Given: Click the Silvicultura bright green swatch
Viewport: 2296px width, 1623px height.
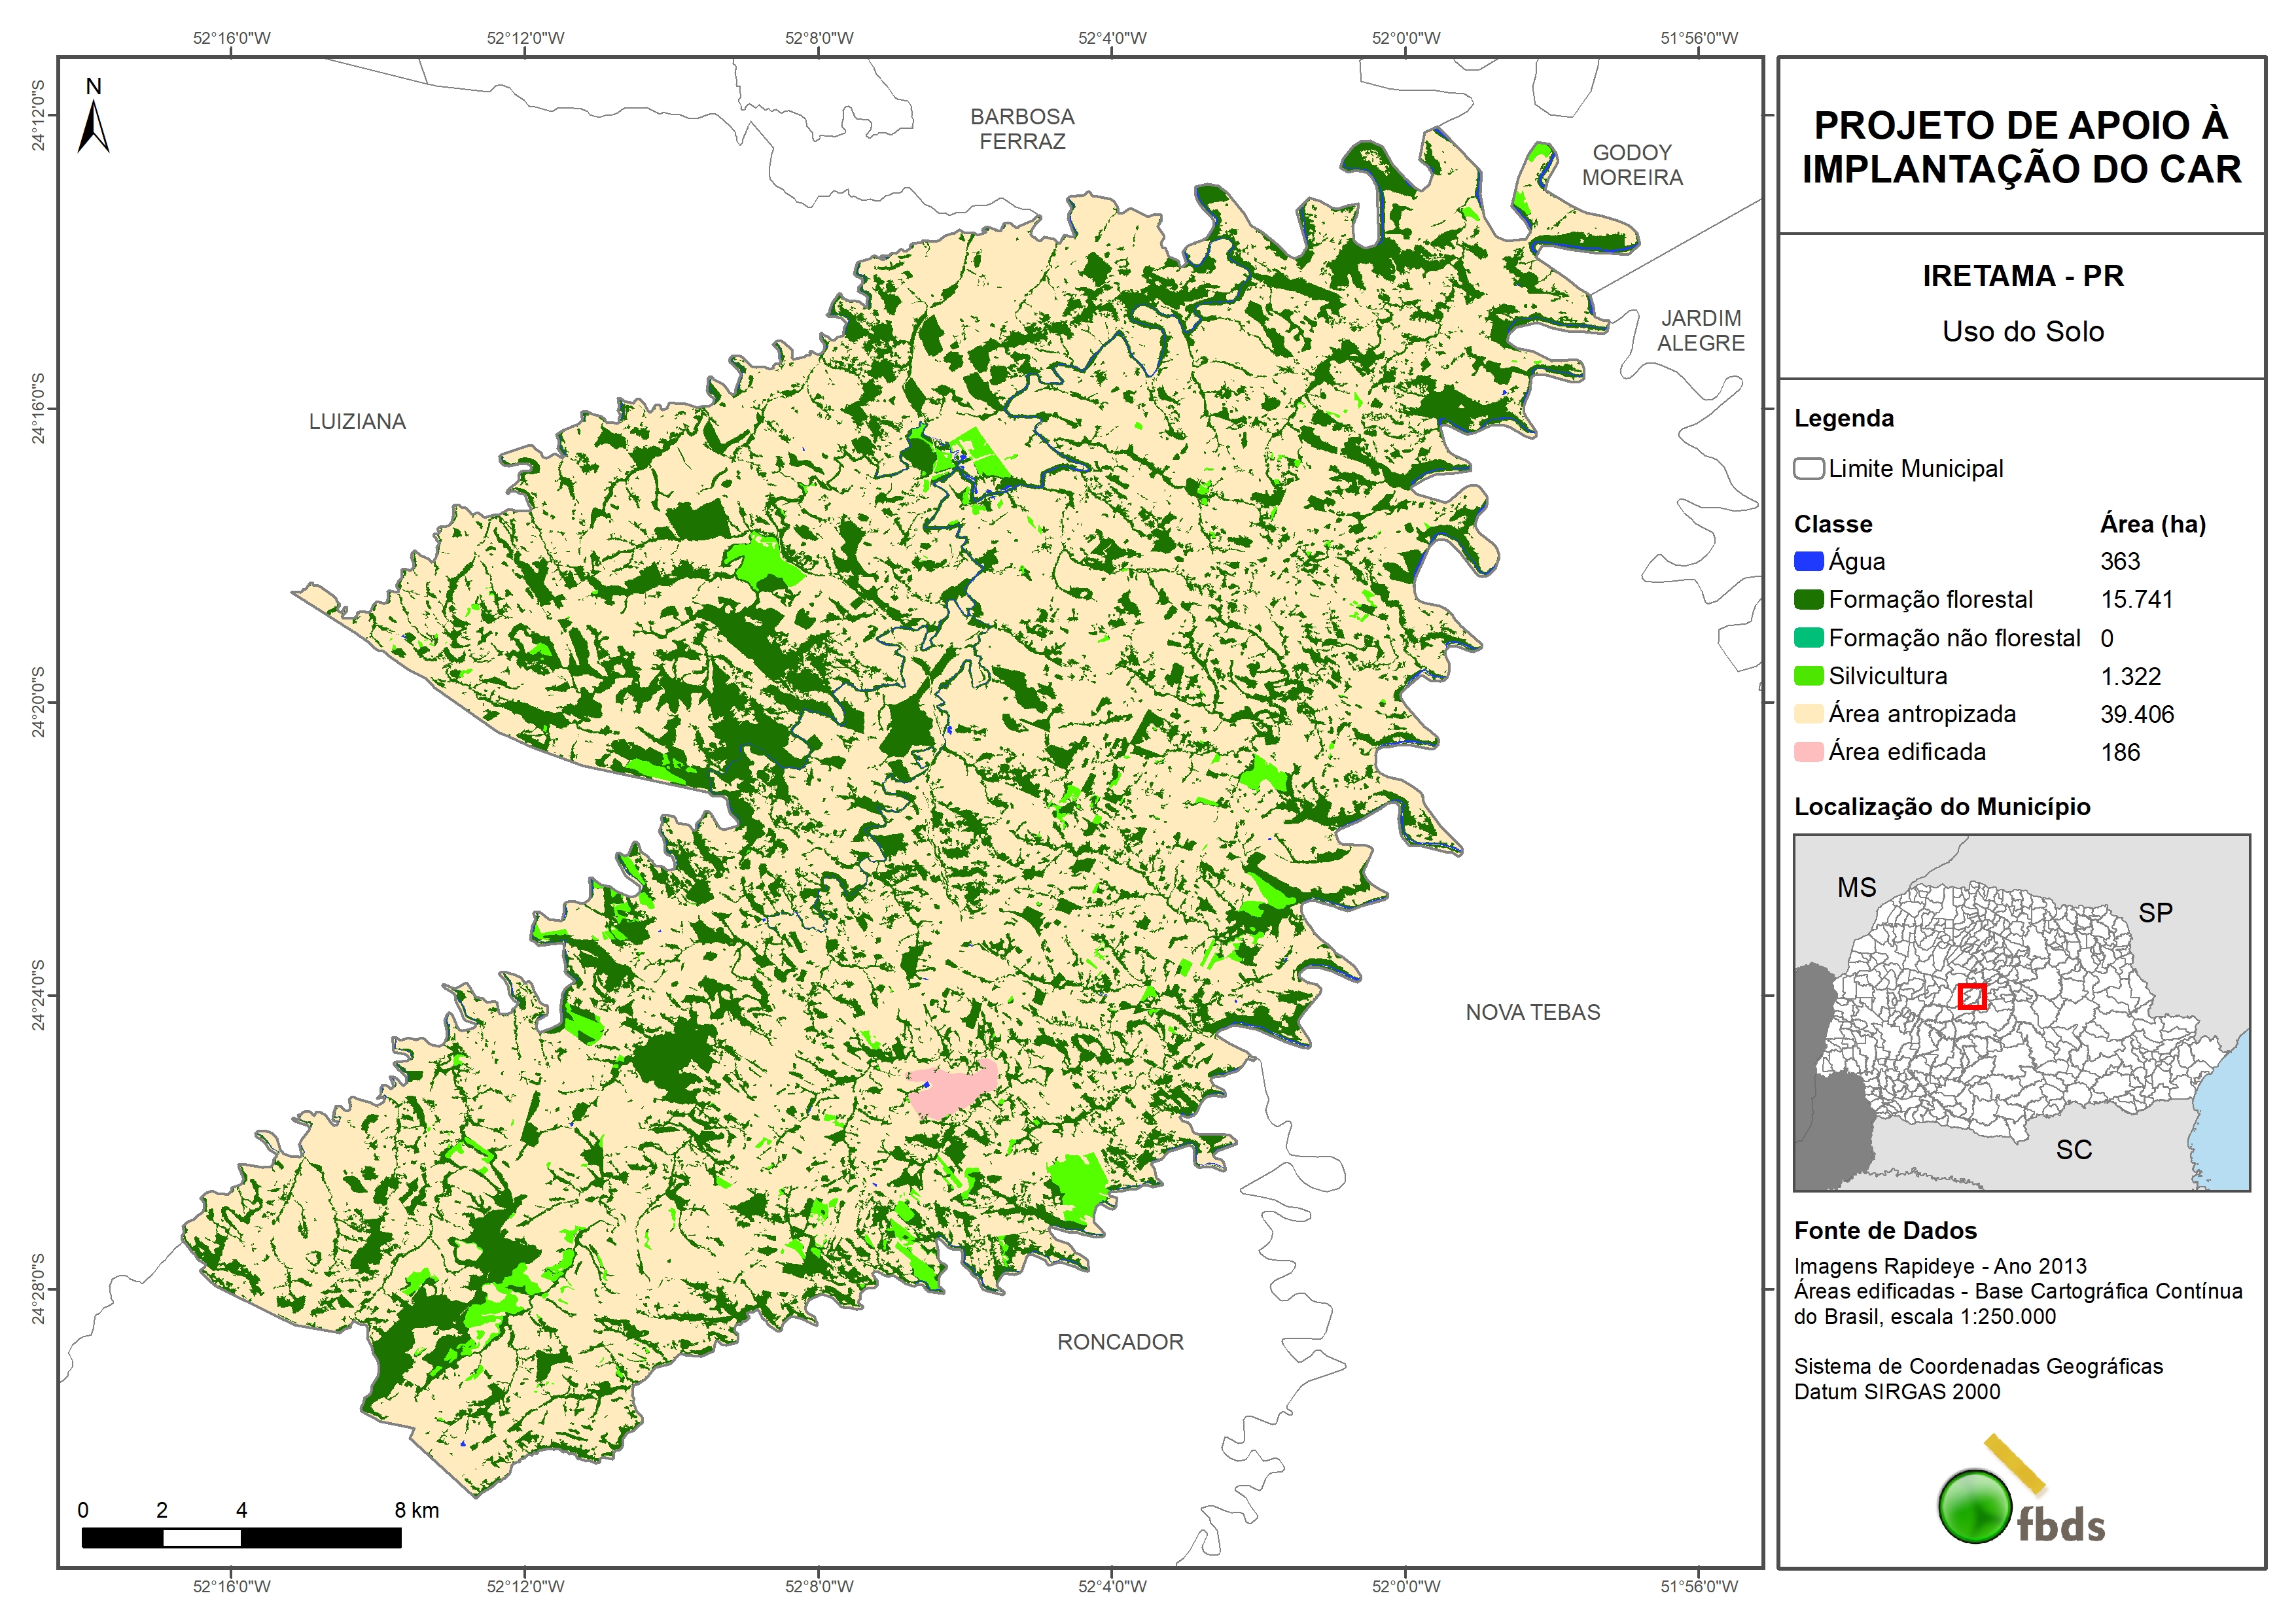Looking at the screenshot, I should click(1808, 677).
